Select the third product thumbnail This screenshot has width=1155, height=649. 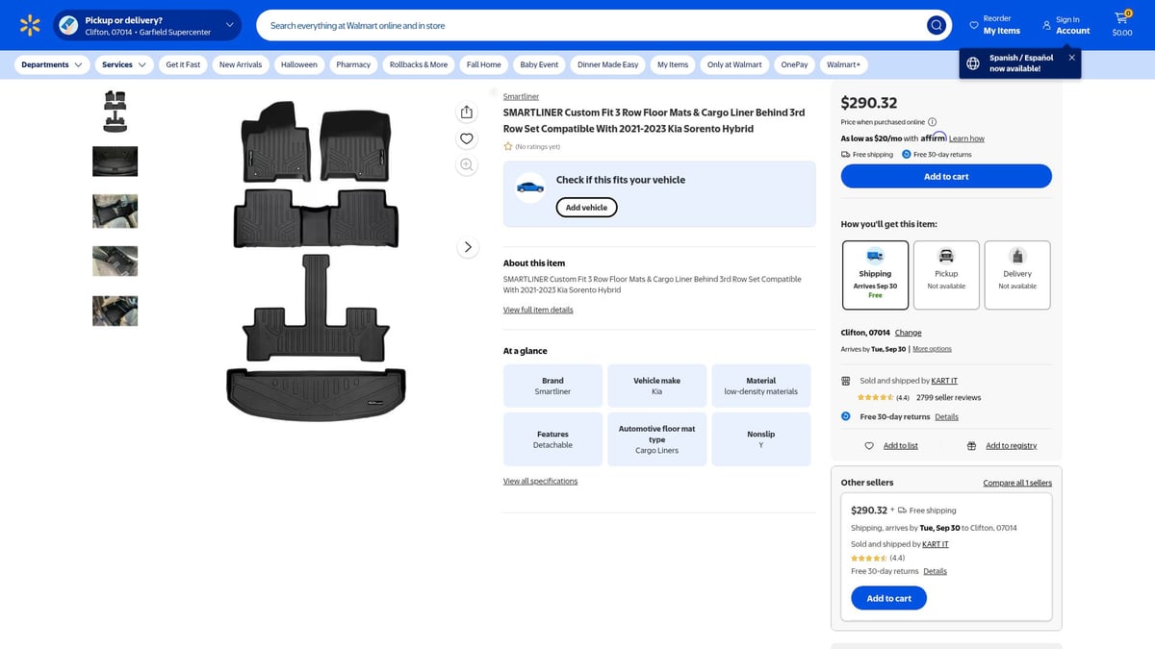coord(115,211)
